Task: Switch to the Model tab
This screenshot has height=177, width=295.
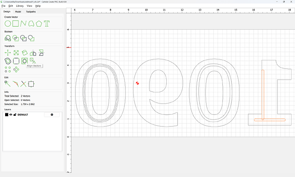Action: [x=18, y=12]
